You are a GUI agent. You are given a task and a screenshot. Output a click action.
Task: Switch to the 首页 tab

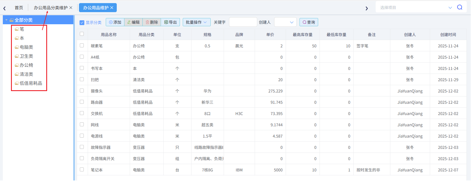tap(19, 8)
